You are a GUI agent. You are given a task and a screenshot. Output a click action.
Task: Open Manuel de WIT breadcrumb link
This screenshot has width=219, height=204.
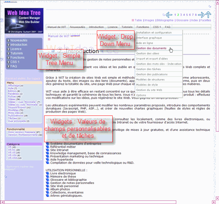point(59,36)
